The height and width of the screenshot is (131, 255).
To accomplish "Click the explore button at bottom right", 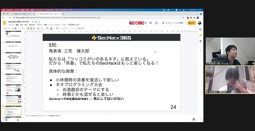I will (194, 119).
